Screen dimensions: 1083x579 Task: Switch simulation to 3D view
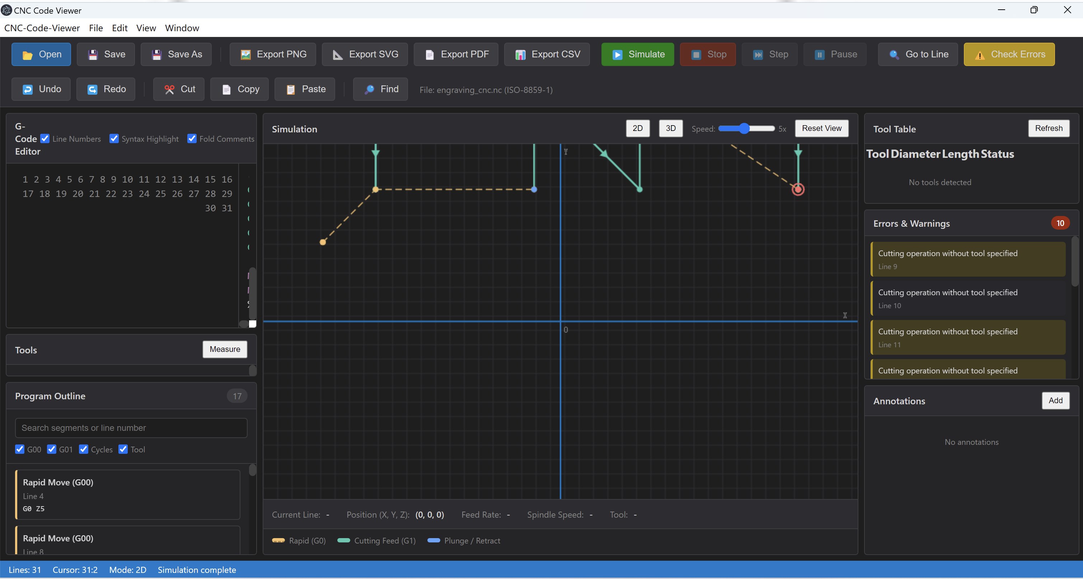[670, 128]
